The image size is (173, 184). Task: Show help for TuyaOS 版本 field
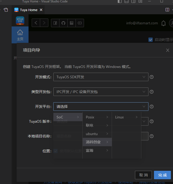tap(152, 121)
